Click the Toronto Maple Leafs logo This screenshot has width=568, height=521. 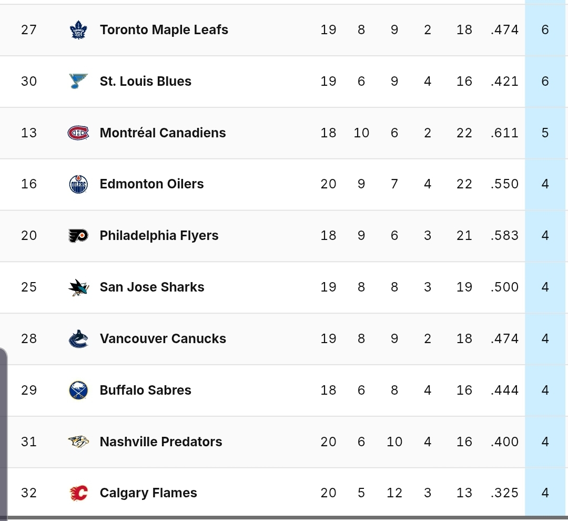(x=78, y=29)
